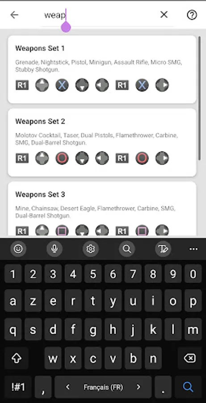Switch to symbols with !#1 key

[x=18, y=387]
